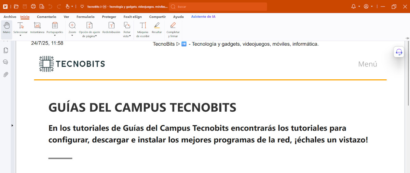Viewport: 410px width, 173px height.
Task: Expand Opción de ajuste de página arrow
Action: [x=96, y=36]
